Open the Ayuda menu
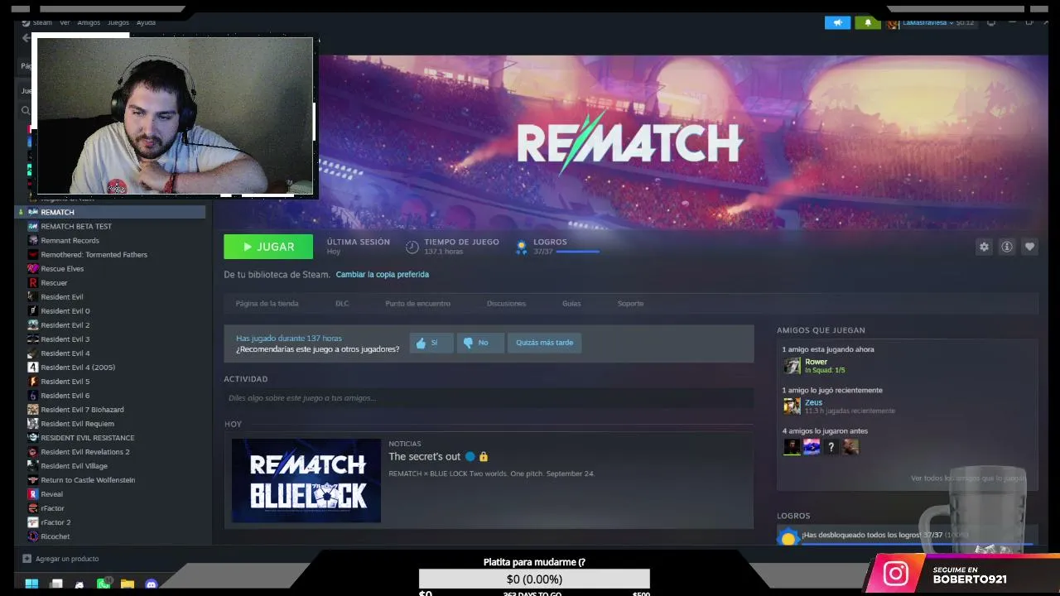Viewport: 1060px width, 596px height. (x=146, y=22)
